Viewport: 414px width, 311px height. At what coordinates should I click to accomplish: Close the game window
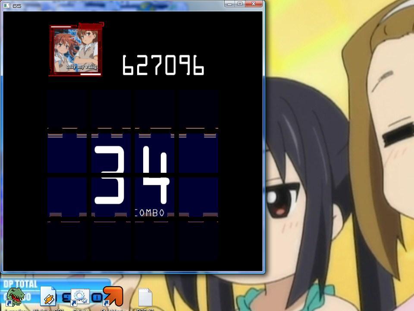click(254, 4)
